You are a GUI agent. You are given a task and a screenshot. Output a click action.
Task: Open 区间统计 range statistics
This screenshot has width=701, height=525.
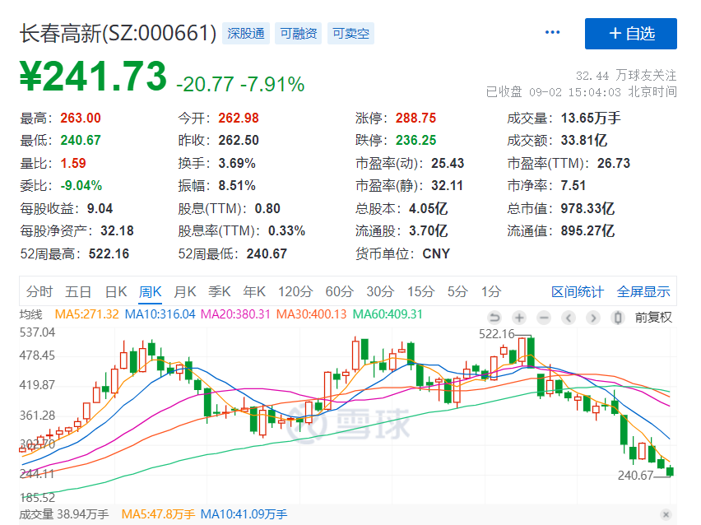click(x=578, y=291)
